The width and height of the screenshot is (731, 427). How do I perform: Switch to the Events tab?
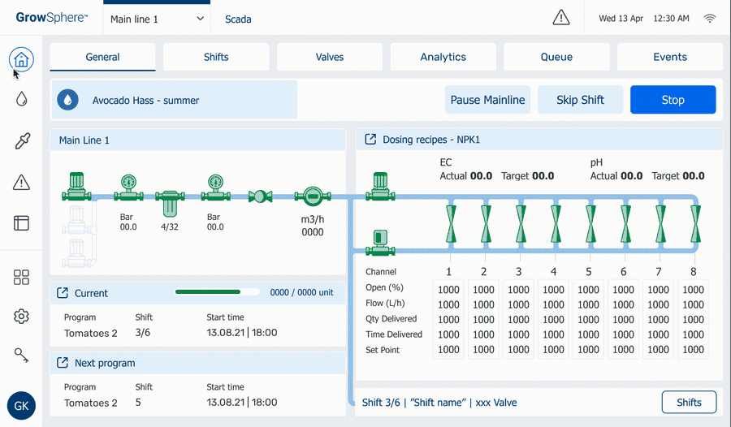point(670,57)
